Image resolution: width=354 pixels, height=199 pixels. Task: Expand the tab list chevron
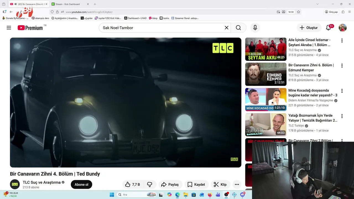coord(317,4)
